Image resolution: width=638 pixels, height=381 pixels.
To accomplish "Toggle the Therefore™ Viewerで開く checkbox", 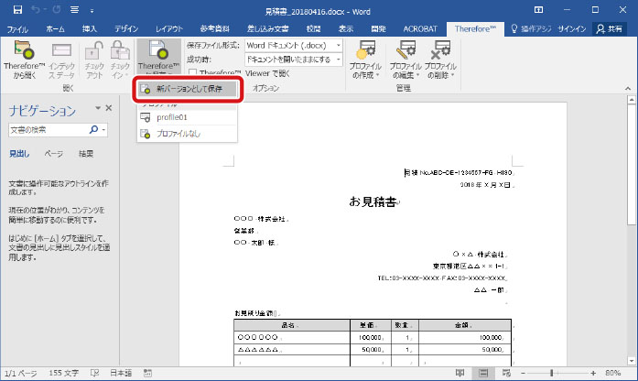I will (x=191, y=72).
